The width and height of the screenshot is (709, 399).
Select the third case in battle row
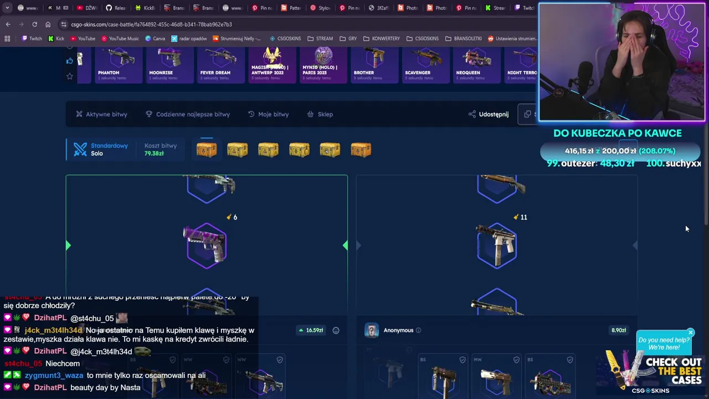[x=268, y=150]
